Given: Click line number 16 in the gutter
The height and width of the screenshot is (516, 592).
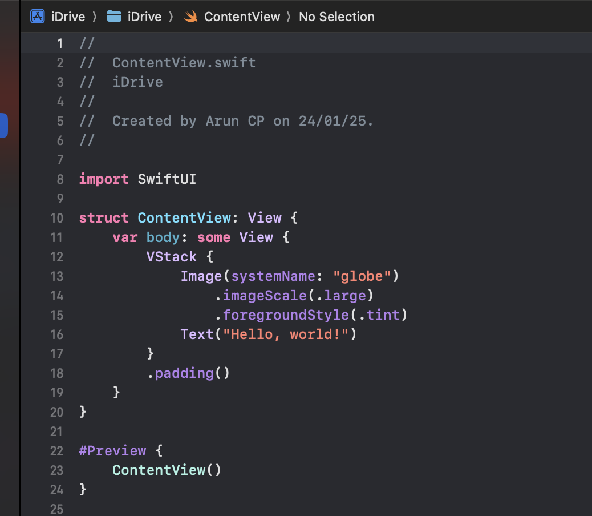Looking at the screenshot, I should point(56,334).
